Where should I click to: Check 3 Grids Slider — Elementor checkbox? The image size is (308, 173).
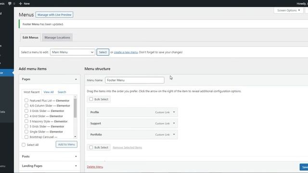point(26,111)
